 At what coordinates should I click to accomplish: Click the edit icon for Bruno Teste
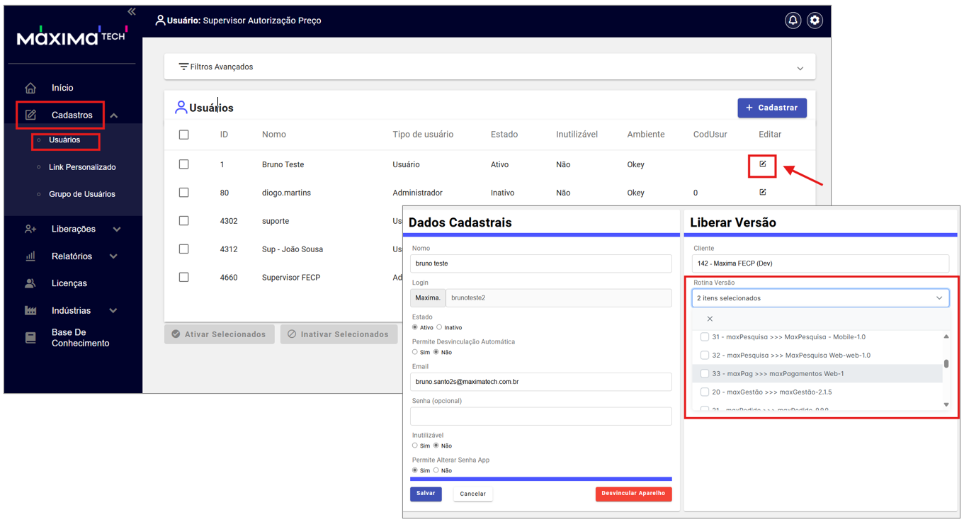(x=763, y=164)
